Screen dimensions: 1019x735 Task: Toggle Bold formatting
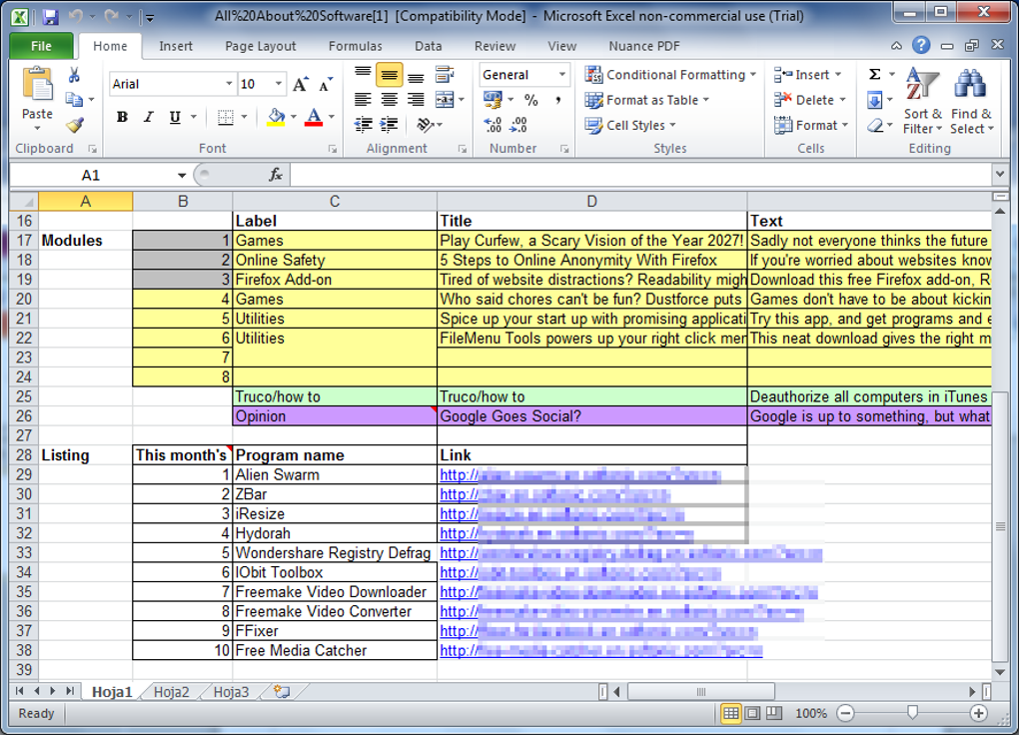coord(122,117)
